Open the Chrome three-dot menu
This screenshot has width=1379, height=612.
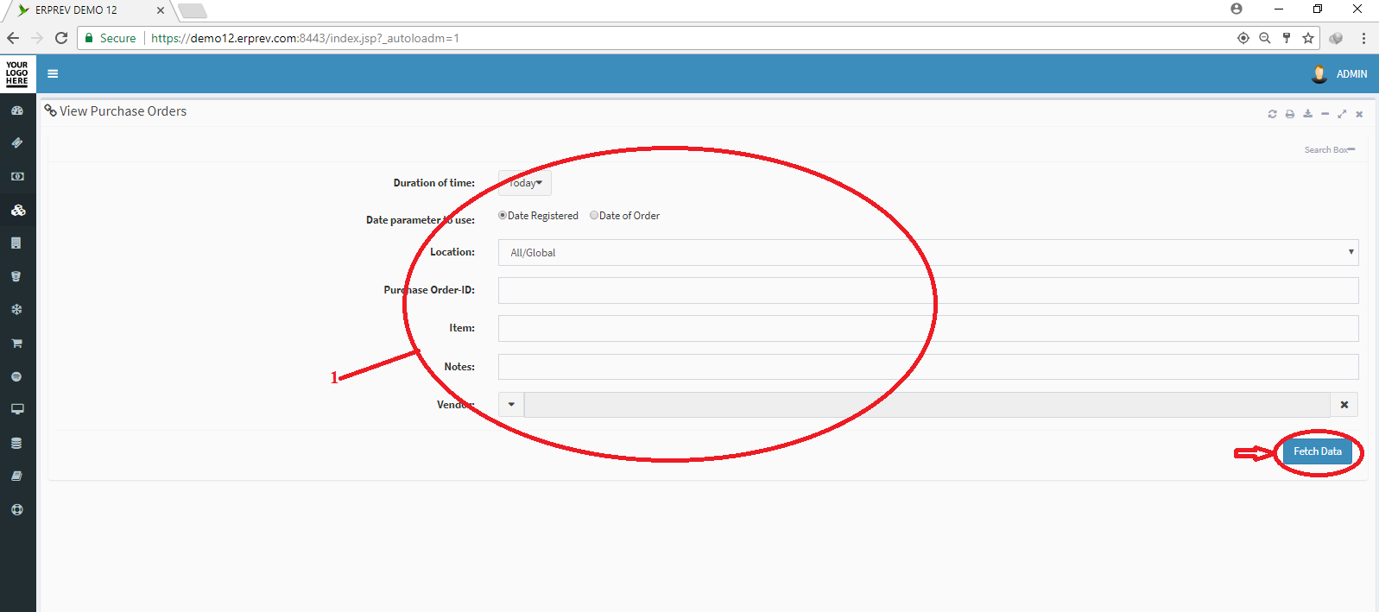coord(1363,38)
